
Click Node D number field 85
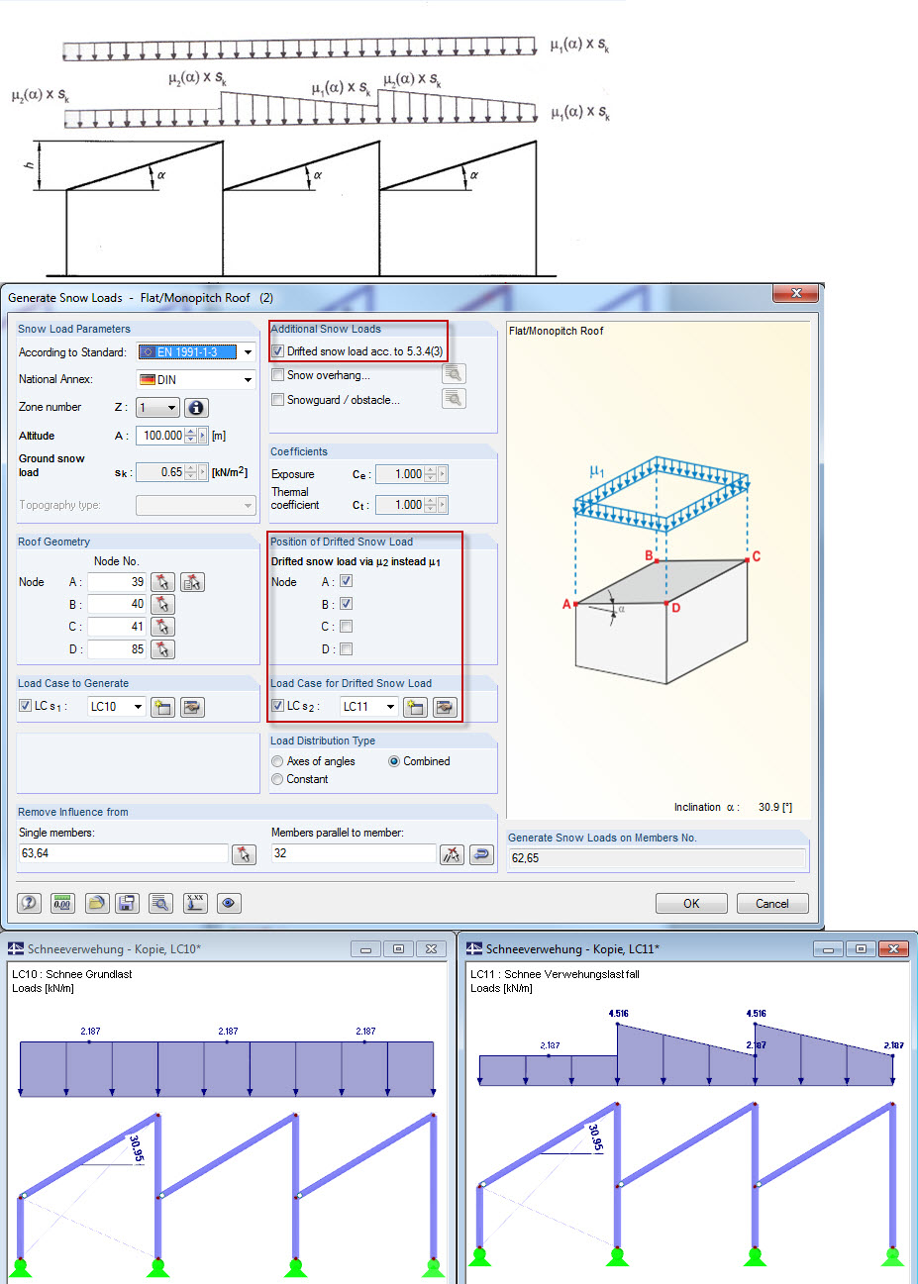tap(117, 649)
